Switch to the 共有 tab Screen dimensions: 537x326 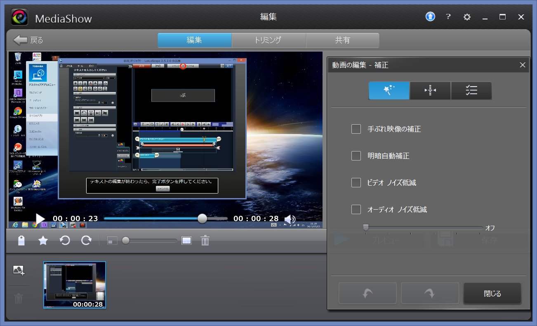[342, 40]
